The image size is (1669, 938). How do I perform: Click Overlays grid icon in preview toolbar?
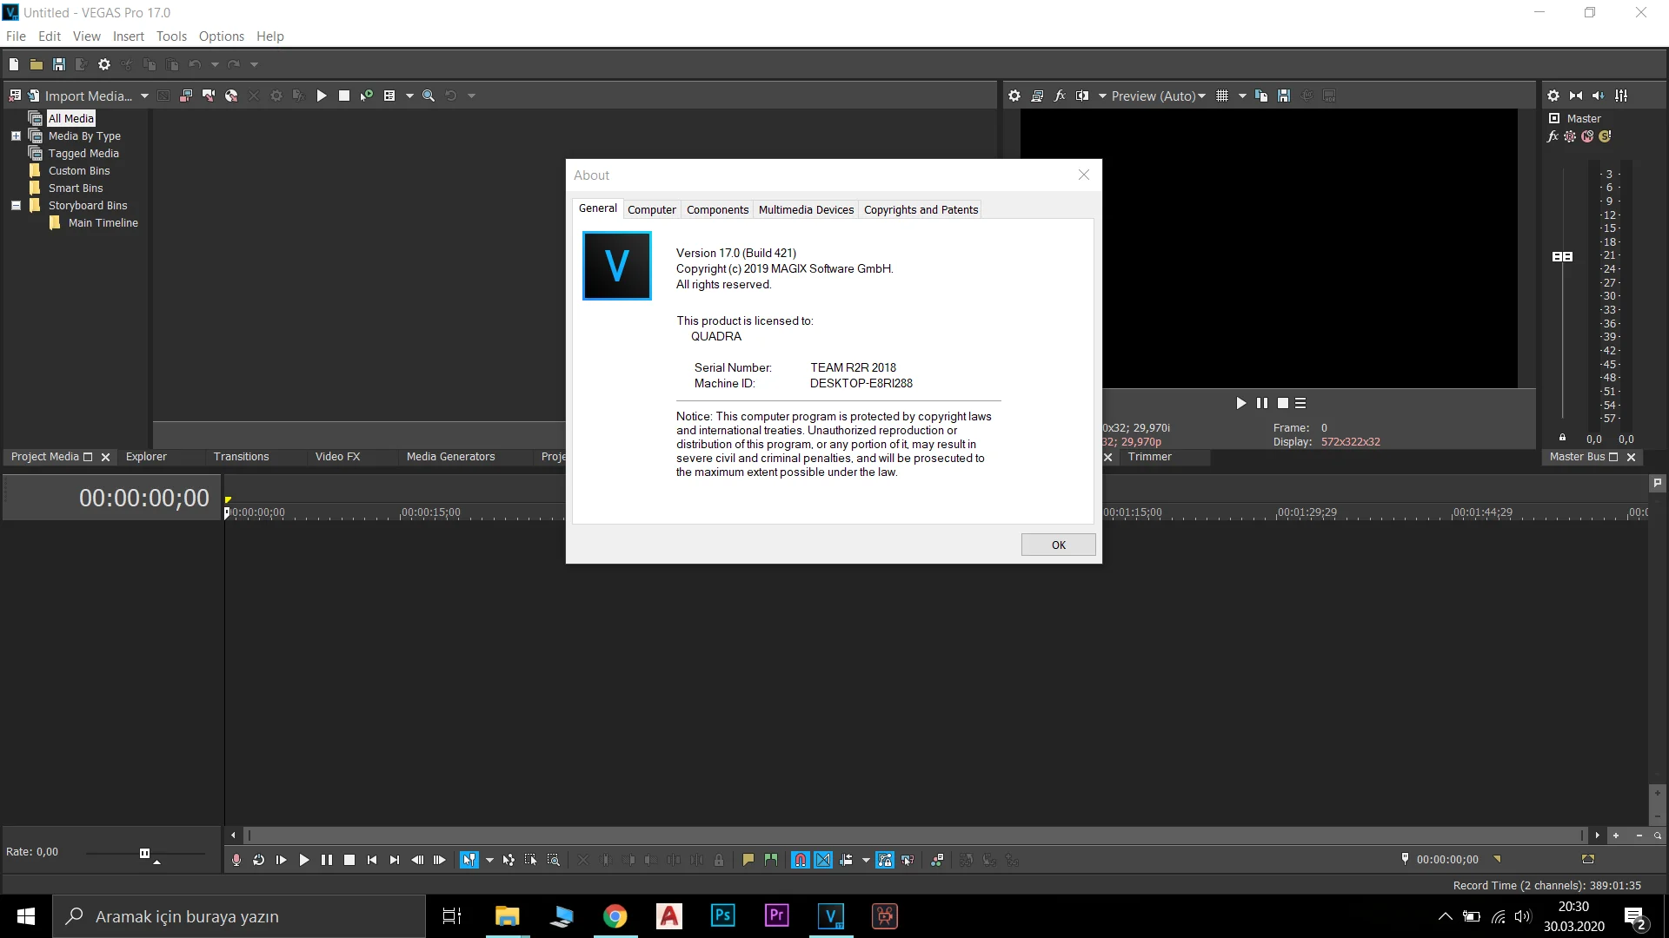click(x=1222, y=96)
